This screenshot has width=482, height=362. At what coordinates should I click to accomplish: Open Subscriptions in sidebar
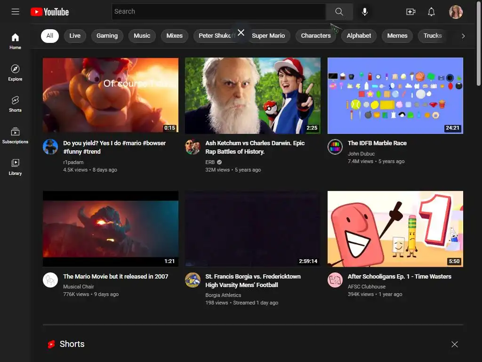pos(15,136)
